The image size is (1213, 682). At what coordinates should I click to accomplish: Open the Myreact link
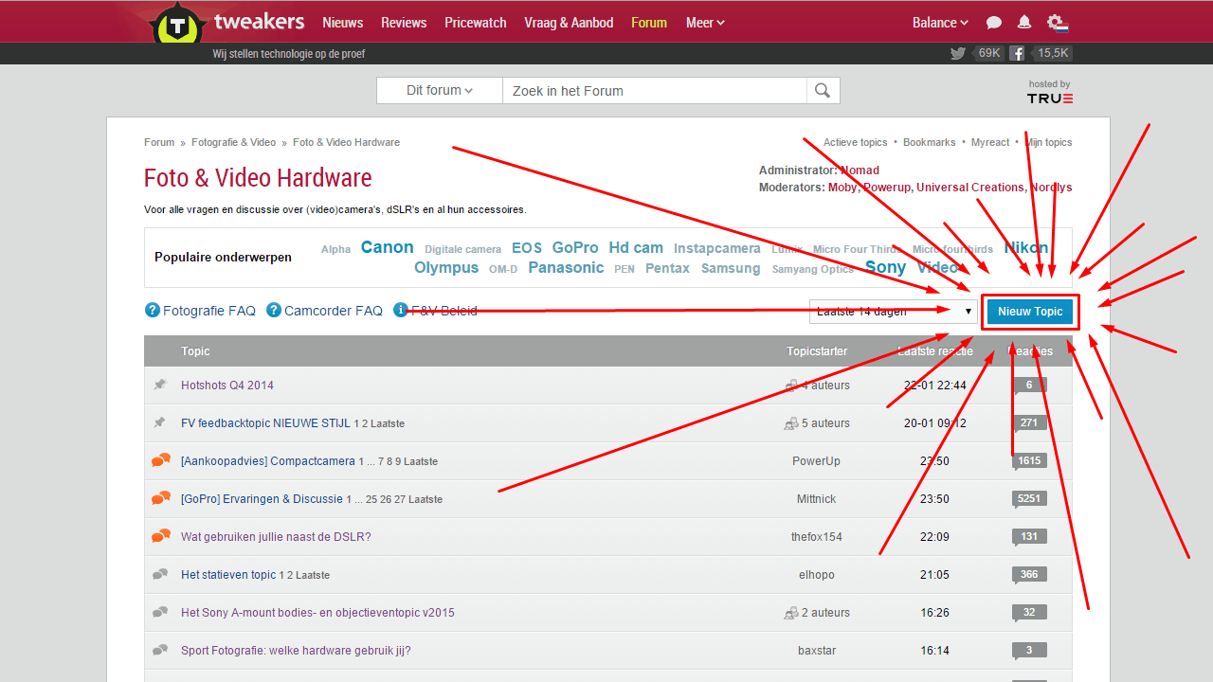point(990,143)
